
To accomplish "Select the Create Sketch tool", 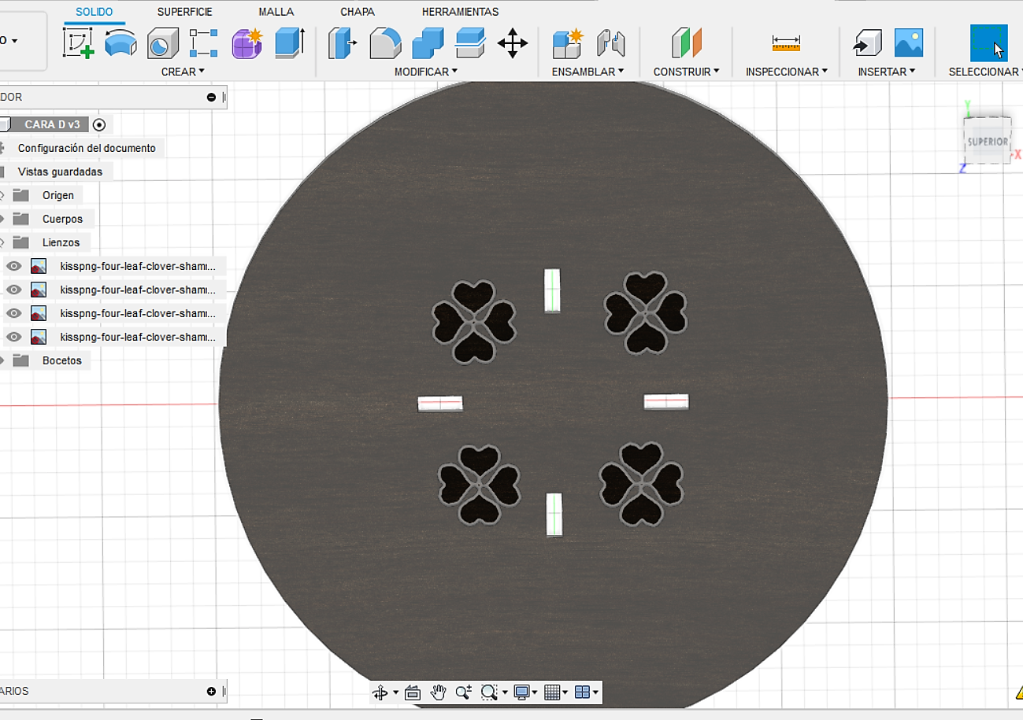I will [x=79, y=42].
